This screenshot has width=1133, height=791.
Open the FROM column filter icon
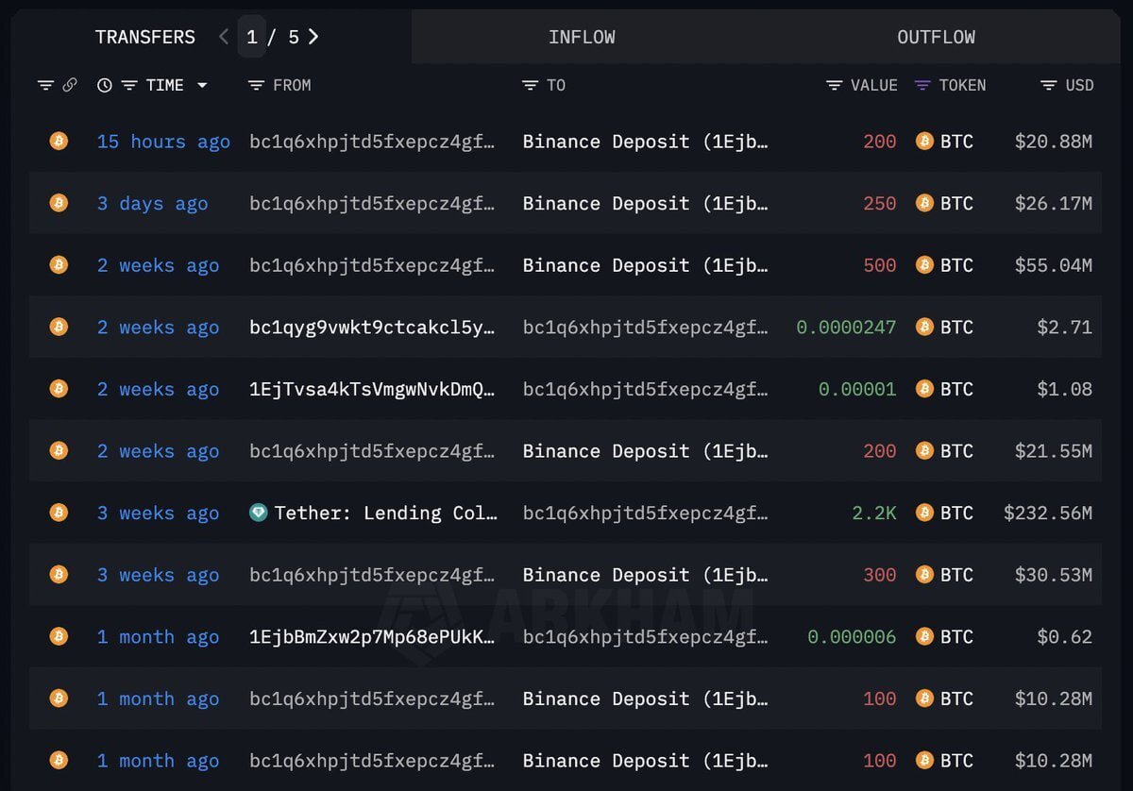tap(256, 85)
